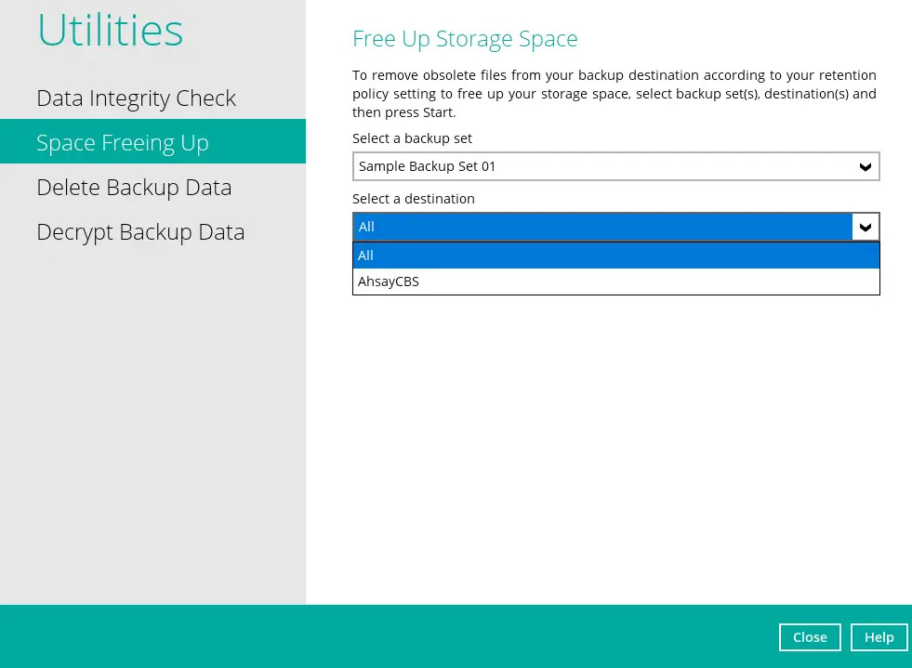Click the Utilities title heading
Screen dimensions: 912x668
(x=110, y=31)
